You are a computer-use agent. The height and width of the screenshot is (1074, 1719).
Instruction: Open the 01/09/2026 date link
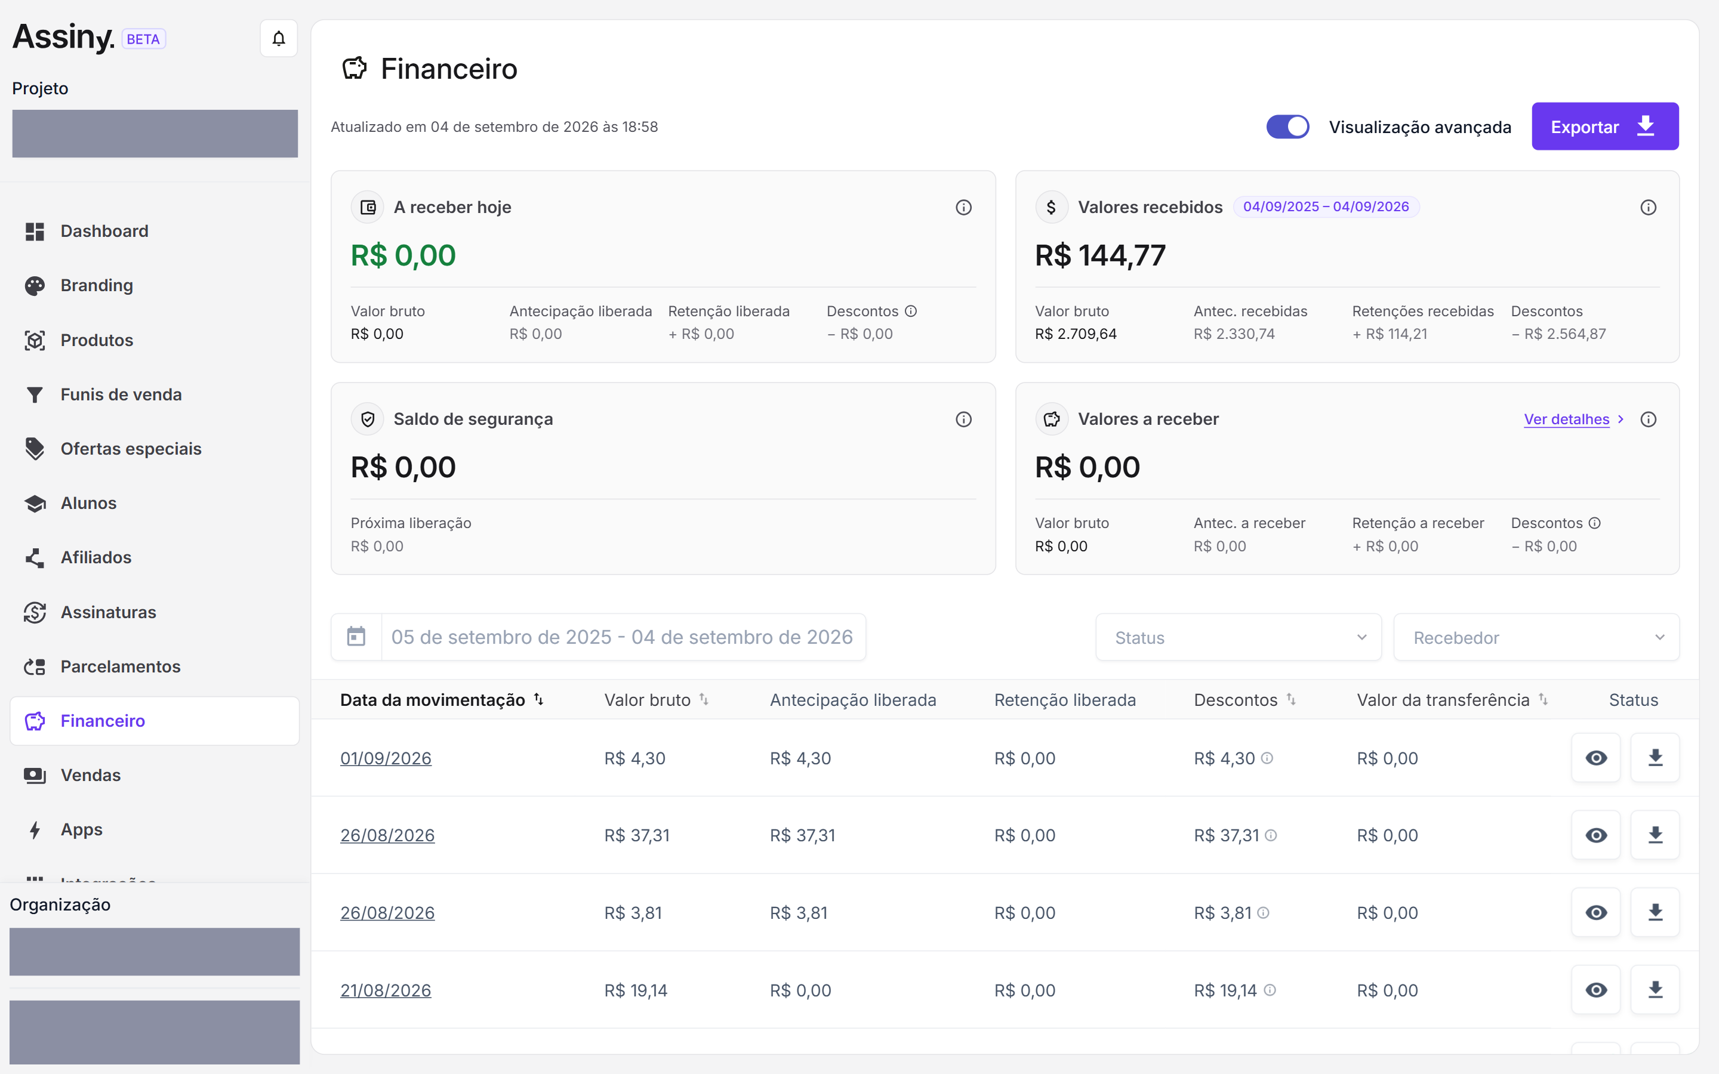pyautogui.click(x=386, y=758)
